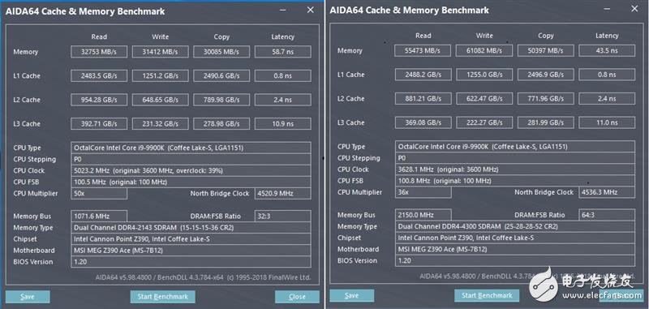Minimize the left AIDA64 window

point(282,10)
